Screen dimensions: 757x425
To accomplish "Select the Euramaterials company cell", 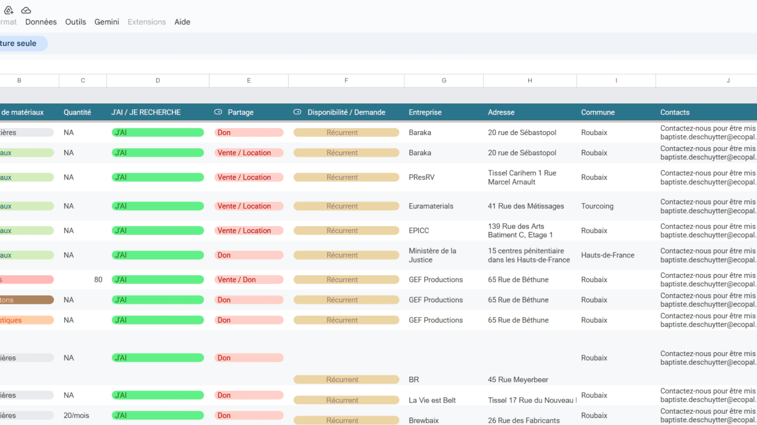I will click(x=444, y=206).
